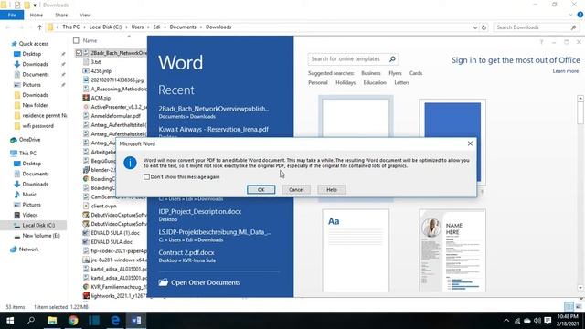Click the Refresh icon in address bar
The image size is (585, 329).
click(484, 27)
